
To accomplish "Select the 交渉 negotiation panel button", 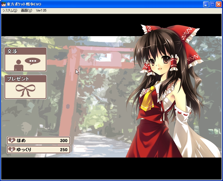I will click(25, 59).
